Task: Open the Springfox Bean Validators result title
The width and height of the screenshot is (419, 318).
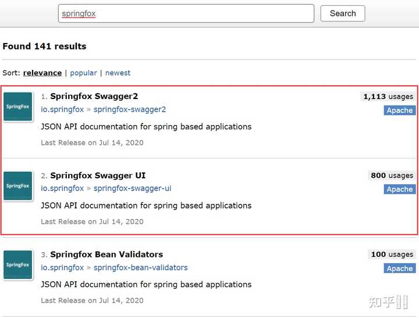Action: pyautogui.click(x=106, y=255)
